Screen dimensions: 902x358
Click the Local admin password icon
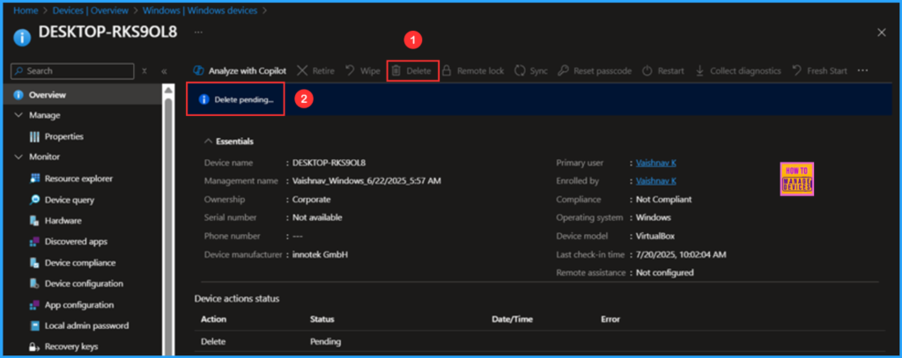(x=34, y=325)
